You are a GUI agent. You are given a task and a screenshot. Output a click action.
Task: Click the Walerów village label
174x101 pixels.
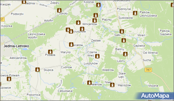coord(108,70)
